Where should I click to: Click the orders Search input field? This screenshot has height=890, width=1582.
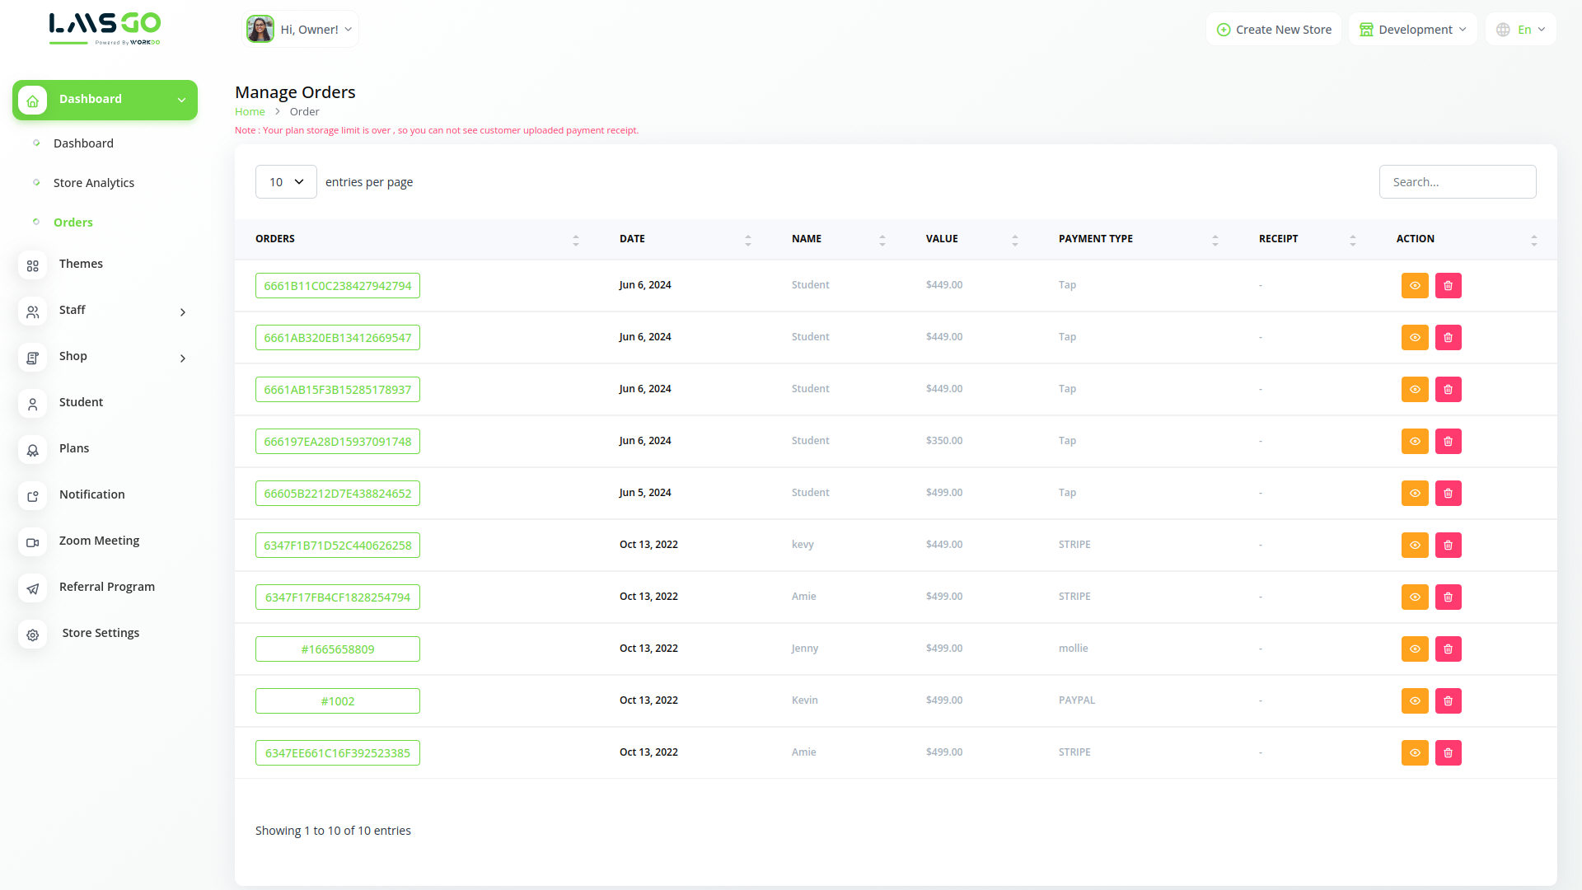click(1457, 182)
